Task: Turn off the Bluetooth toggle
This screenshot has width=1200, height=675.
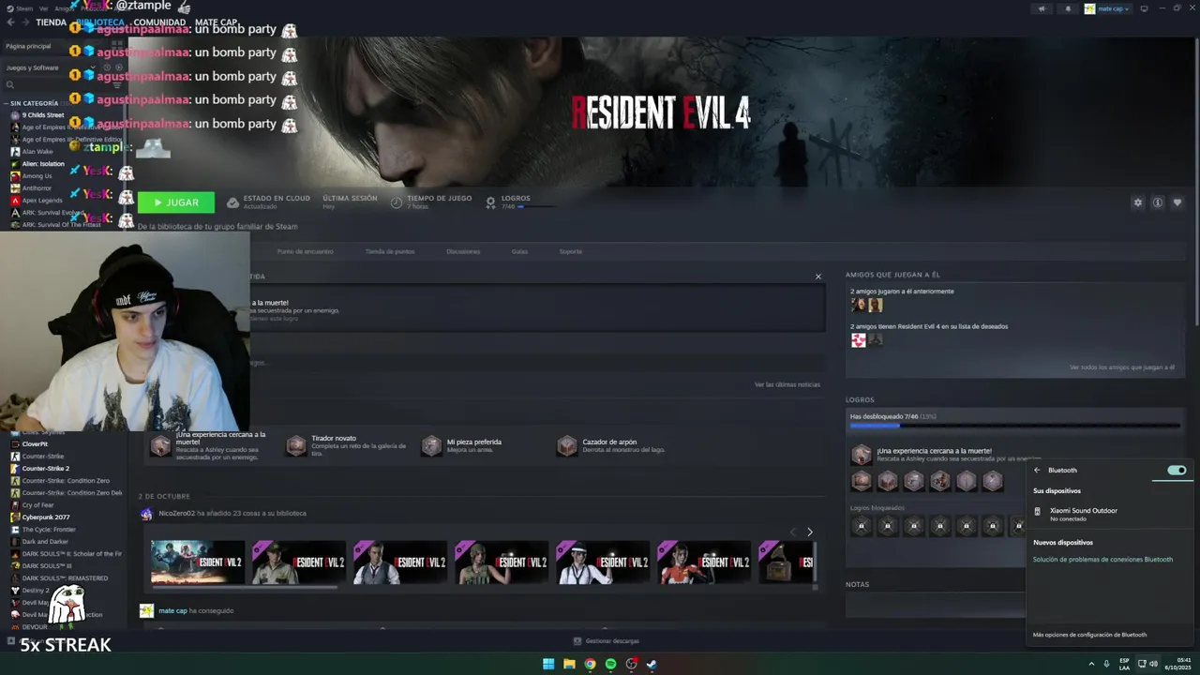Action: [x=1177, y=471]
